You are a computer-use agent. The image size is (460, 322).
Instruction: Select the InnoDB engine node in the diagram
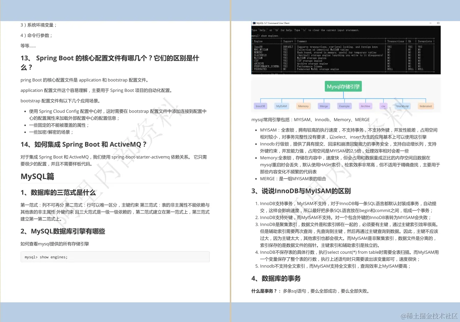[260, 106]
